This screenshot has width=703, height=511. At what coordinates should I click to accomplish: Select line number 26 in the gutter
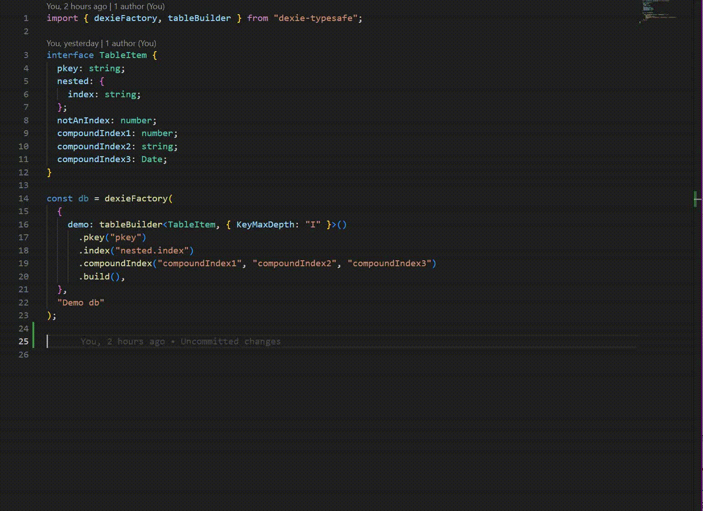tap(23, 355)
